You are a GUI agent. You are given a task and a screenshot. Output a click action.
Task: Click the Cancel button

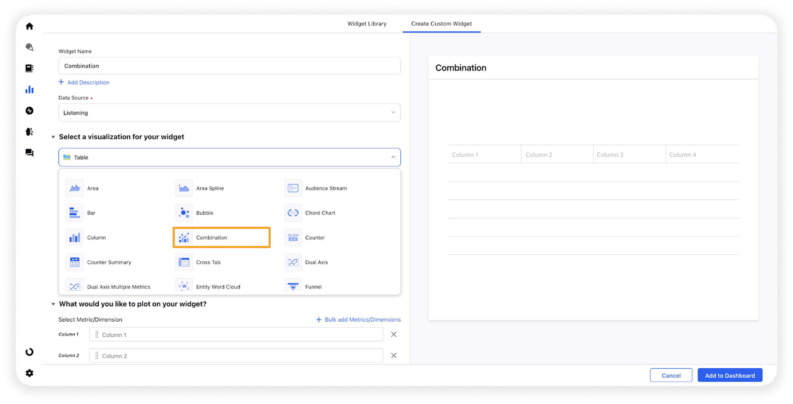click(x=671, y=375)
